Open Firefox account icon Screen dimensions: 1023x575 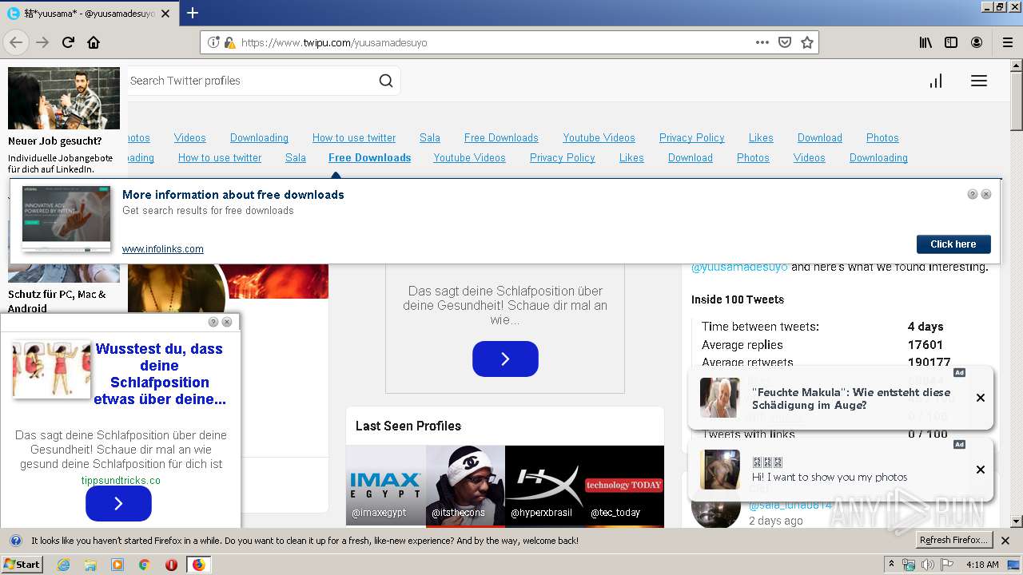coord(977,42)
